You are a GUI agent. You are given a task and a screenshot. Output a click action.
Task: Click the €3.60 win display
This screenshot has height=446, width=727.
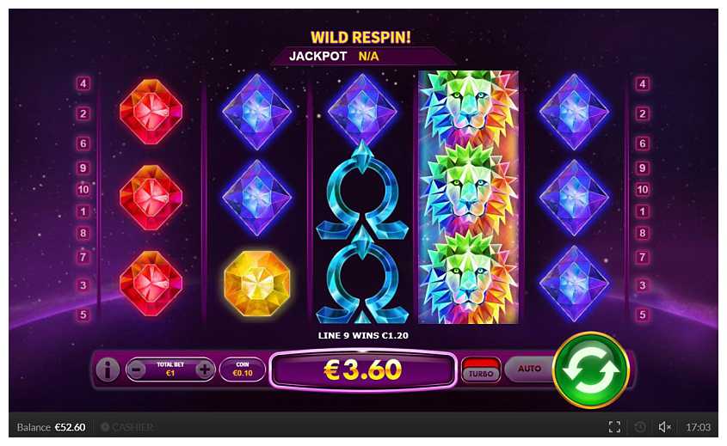363,370
